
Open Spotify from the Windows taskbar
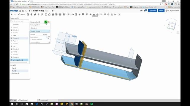tap(92, 104)
